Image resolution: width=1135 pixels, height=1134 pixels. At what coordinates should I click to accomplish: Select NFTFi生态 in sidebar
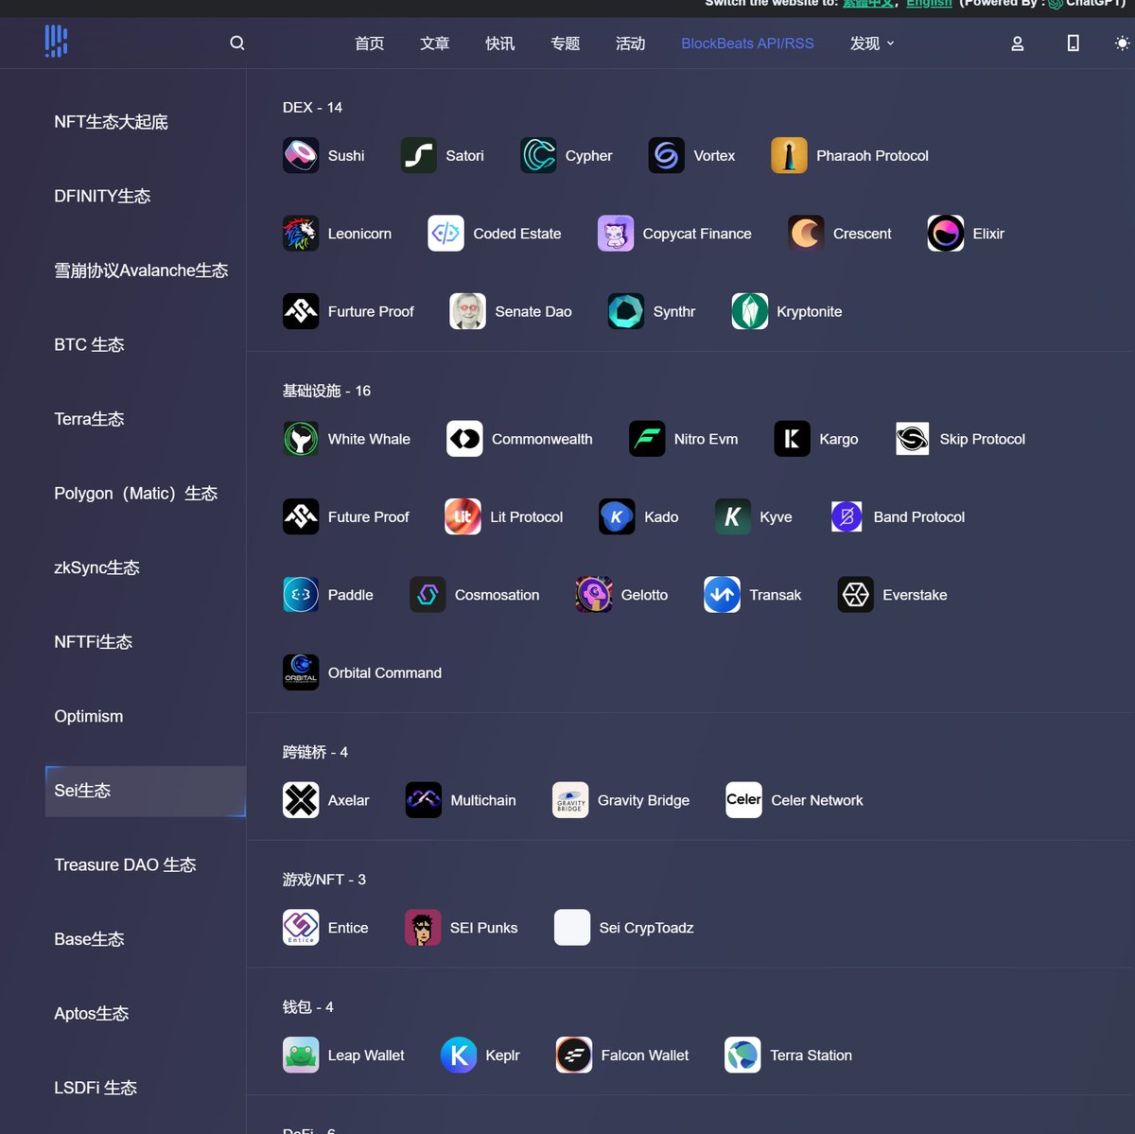pyautogui.click(x=93, y=642)
